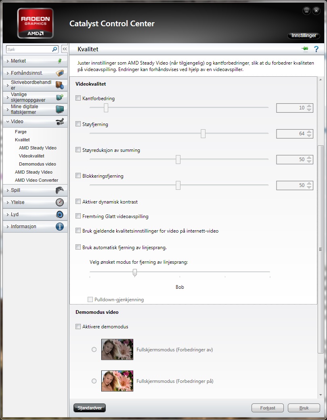Image resolution: width=327 pixels, height=420 pixels.
Task: Open the Innstillinger menu button
Action: 304,36
